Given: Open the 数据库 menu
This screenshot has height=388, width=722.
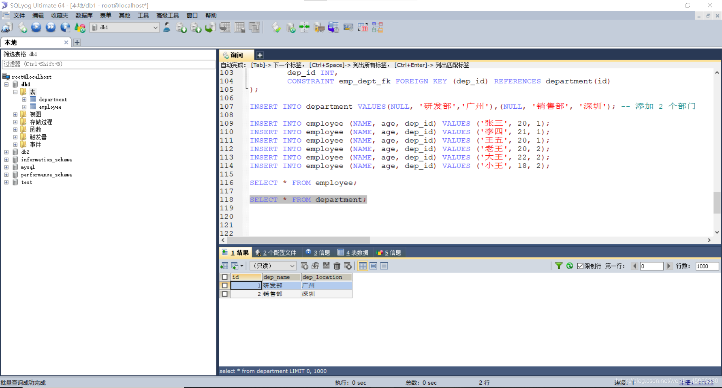Looking at the screenshot, I should click(84, 15).
